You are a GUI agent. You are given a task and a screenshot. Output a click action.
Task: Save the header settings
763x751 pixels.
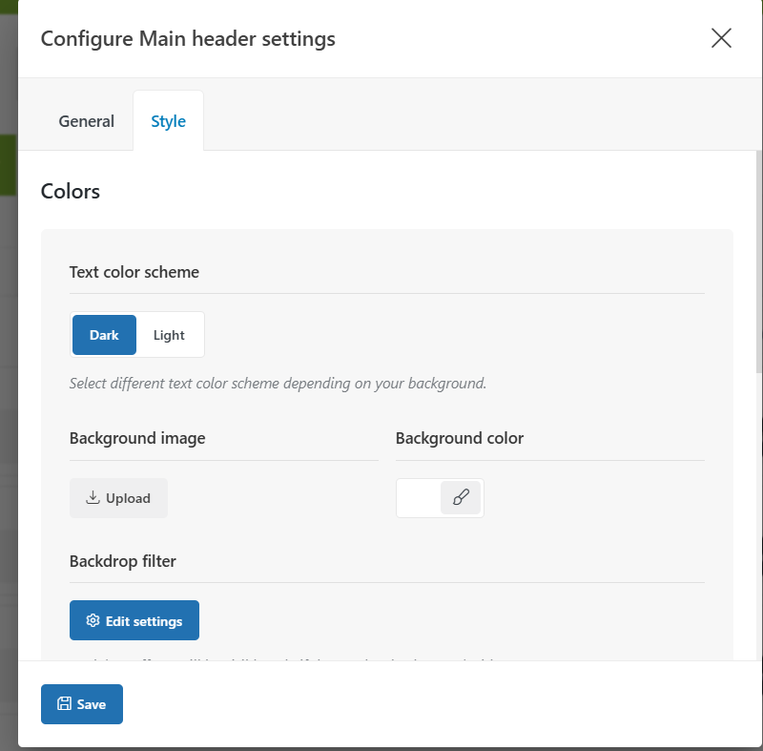pyautogui.click(x=82, y=704)
